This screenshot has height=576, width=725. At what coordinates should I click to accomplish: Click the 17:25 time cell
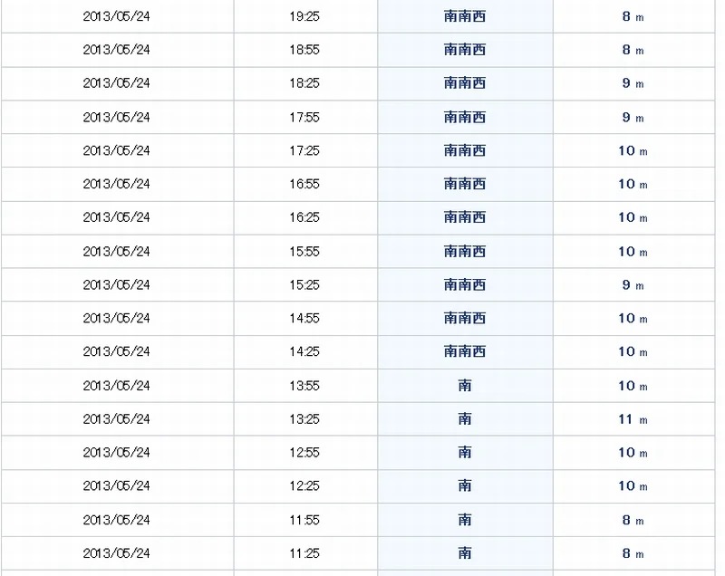coord(304,150)
